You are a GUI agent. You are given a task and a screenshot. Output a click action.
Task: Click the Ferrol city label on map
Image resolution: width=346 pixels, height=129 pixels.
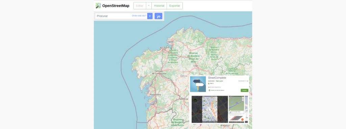point(171,41)
